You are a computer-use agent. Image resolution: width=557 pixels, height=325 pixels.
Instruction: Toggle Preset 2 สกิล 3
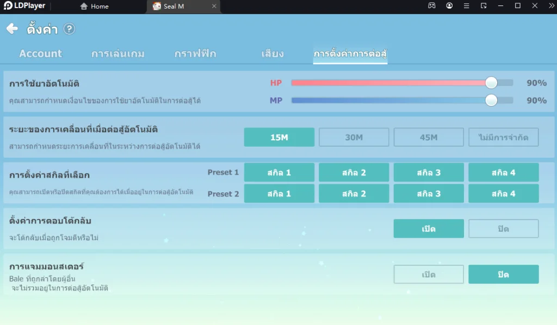click(x=429, y=193)
